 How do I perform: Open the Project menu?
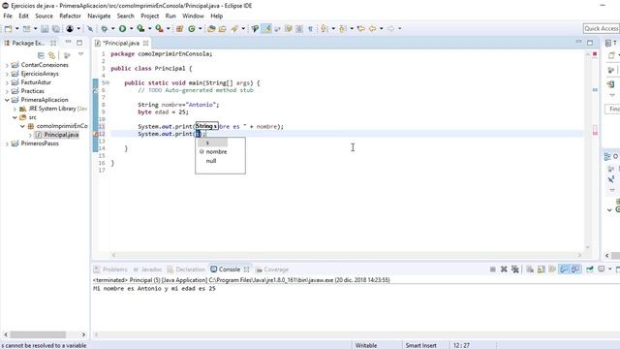150,16
